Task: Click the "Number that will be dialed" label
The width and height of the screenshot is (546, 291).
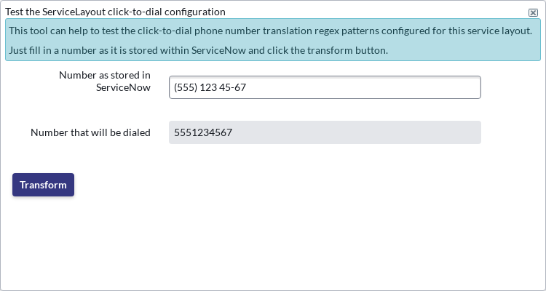Action: tap(90, 132)
